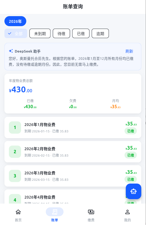
Task: Tap the home icon in bottom navigation
Action: click(x=18, y=212)
